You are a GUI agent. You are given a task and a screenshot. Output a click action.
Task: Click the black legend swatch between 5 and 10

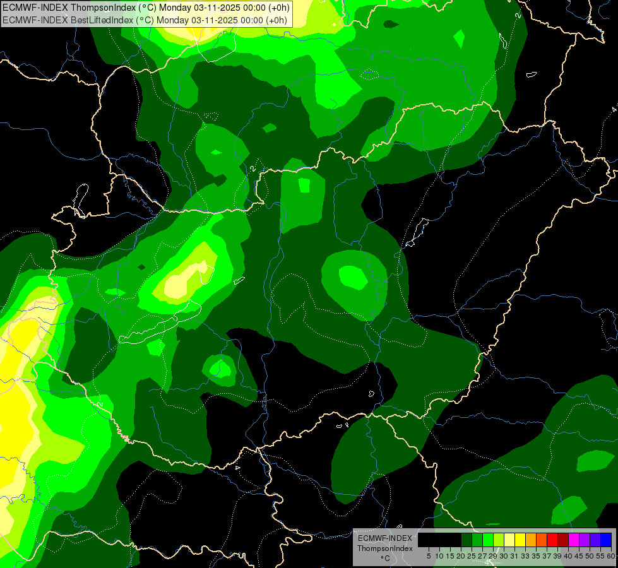click(434, 540)
